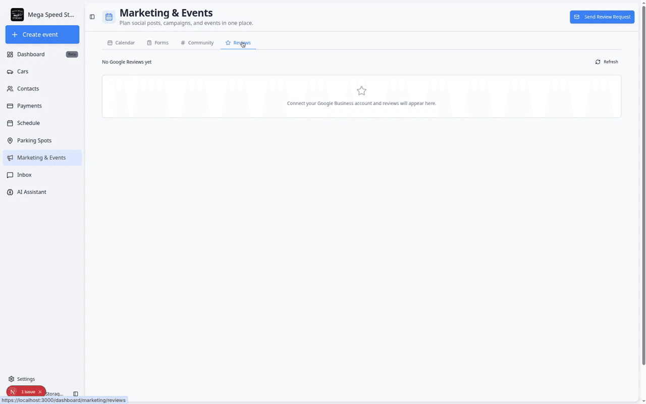The image size is (646, 404).
Task: Go to Payments in sidebar
Action: pyautogui.click(x=29, y=106)
